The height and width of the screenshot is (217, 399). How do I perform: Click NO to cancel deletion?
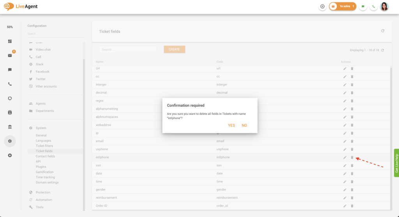pyautogui.click(x=244, y=125)
